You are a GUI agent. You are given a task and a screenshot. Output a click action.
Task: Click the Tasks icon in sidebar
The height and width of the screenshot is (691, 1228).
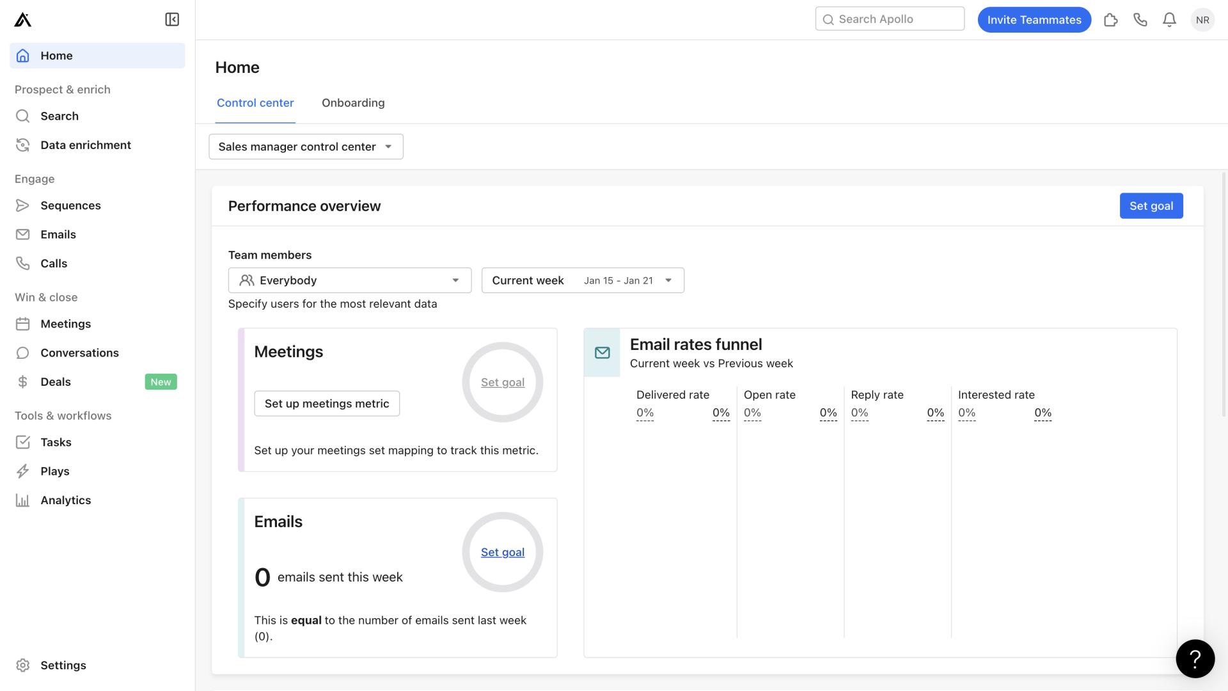pyautogui.click(x=23, y=442)
